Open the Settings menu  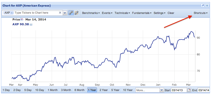pos(160,13)
